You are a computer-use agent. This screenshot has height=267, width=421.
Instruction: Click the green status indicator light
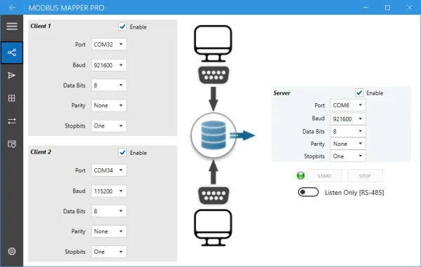301,176
